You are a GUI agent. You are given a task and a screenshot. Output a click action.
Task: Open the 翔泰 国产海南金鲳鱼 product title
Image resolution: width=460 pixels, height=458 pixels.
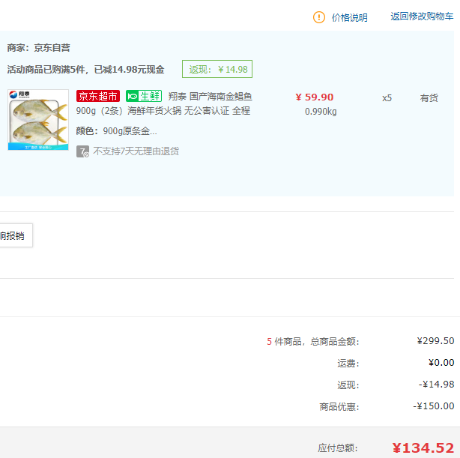[x=210, y=97]
